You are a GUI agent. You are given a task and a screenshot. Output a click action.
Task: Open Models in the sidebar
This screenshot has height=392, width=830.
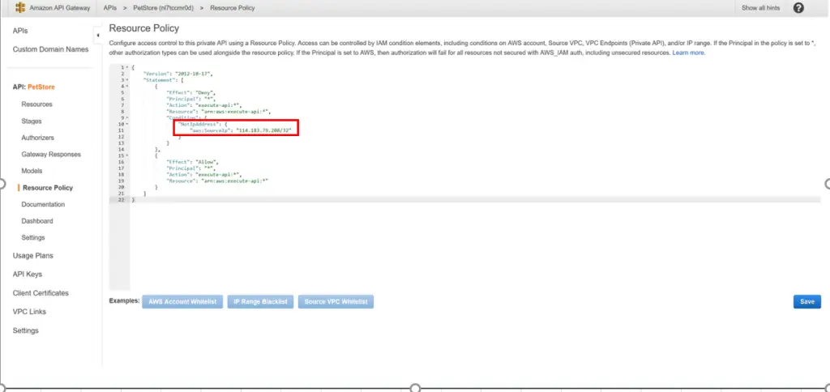click(x=32, y=171)
